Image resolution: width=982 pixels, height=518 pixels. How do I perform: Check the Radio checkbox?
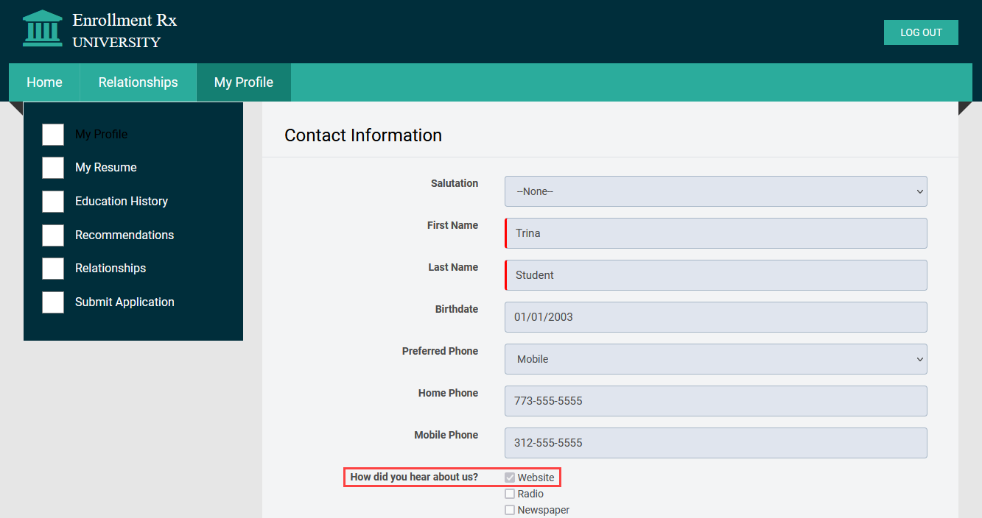coord(510,494)
